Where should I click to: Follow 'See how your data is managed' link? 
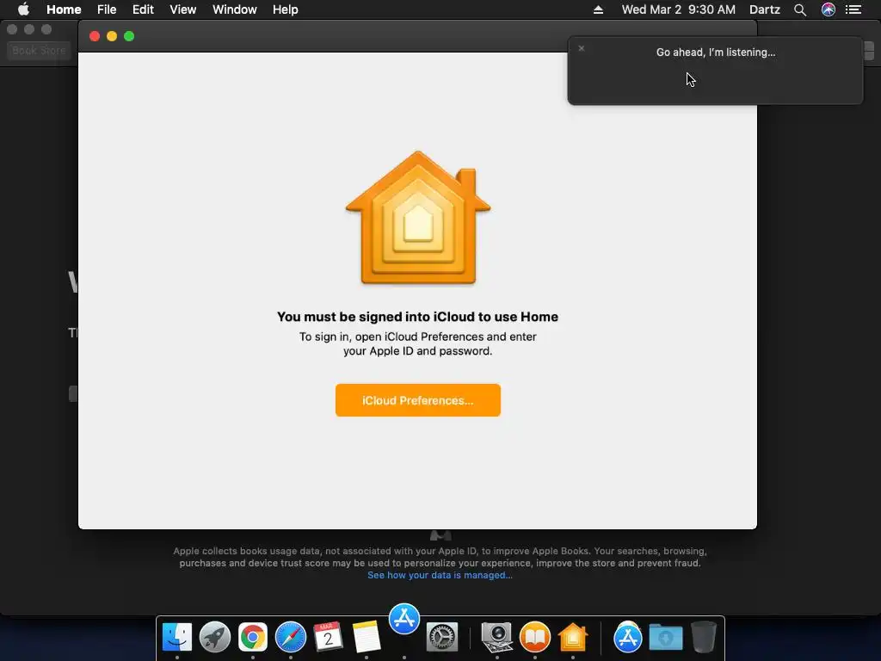coord(440,575)
